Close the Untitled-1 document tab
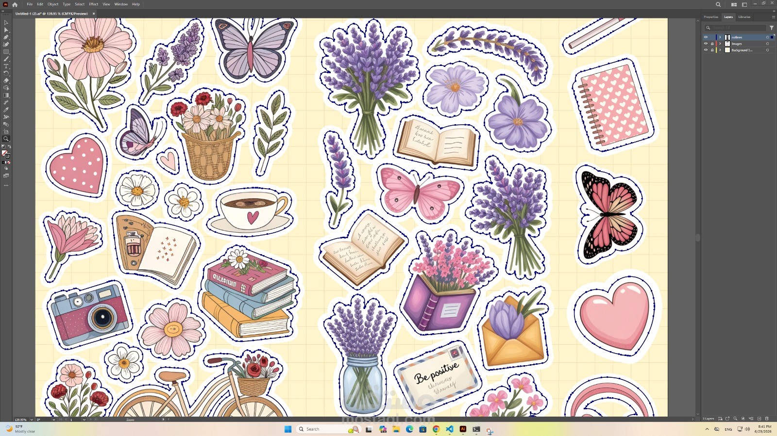 [94, 14]
